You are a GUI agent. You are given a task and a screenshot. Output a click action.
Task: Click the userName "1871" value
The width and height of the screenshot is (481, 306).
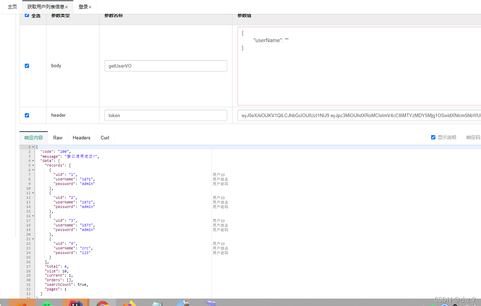click(x=86, y=179)
